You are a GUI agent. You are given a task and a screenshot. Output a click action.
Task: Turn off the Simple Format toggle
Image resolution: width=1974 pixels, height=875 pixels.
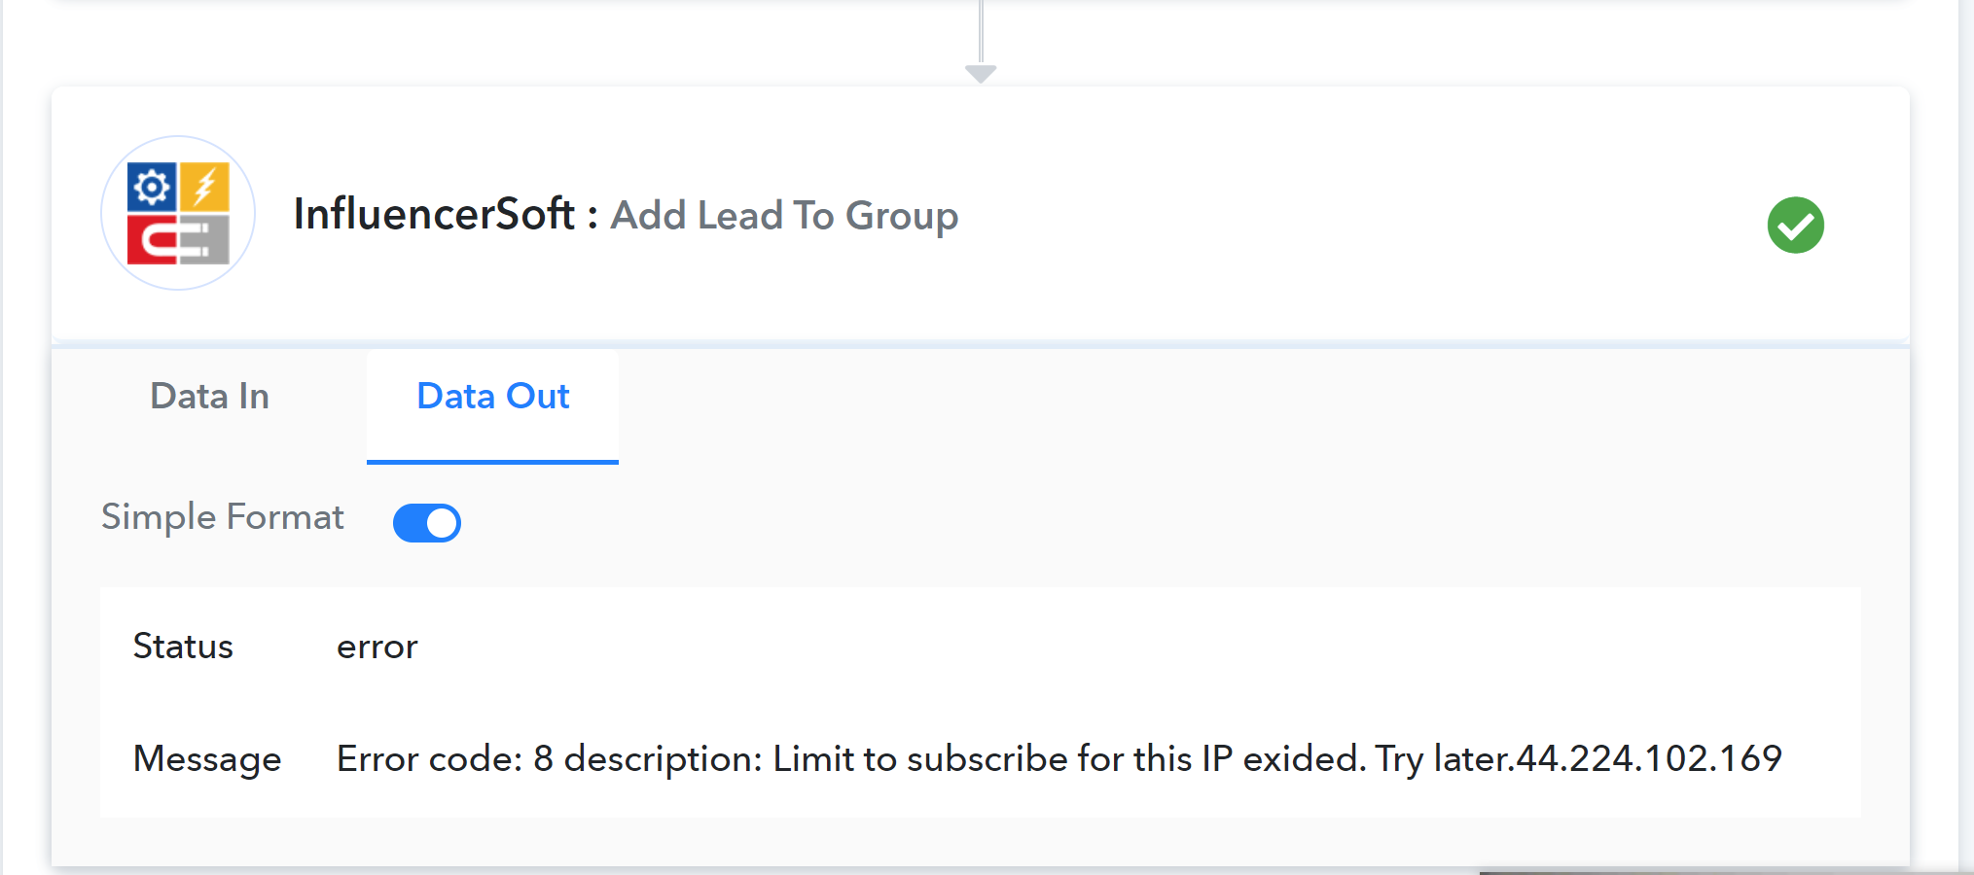(427, 523)
